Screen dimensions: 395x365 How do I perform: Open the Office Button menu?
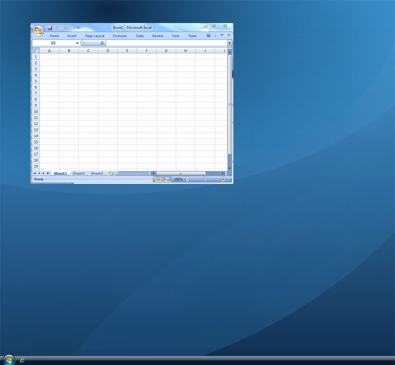click(x=39, y=31)
